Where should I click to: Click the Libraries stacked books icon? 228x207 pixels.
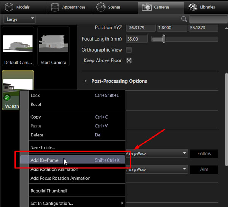click(193, 7)
